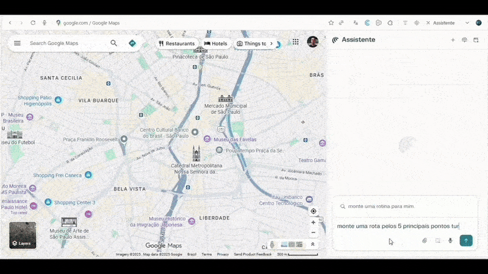
Task: Expand the map imagery options double-chevron
Action: pos(313,244)
